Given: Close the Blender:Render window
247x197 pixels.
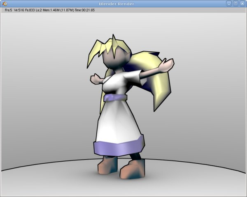Looking at the screenshot, I should coord(242,4).
